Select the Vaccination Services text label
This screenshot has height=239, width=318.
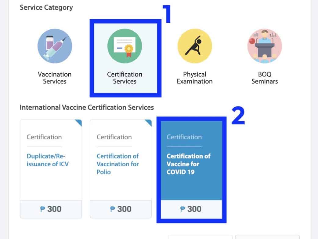pos(55,78)
